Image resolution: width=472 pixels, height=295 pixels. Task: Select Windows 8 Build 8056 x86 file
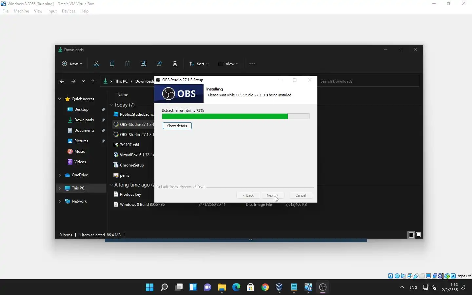click(142, 205)
